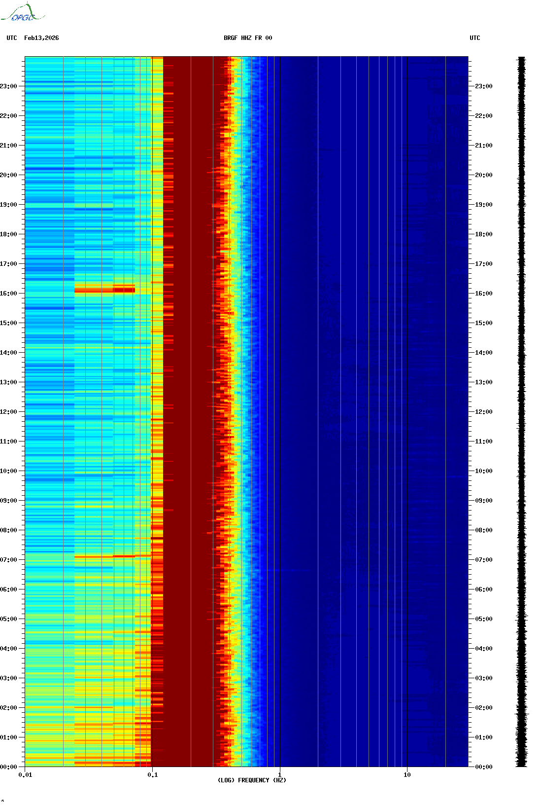
Task: Click the 05:00 marker on right time axis
Action: 483,619
